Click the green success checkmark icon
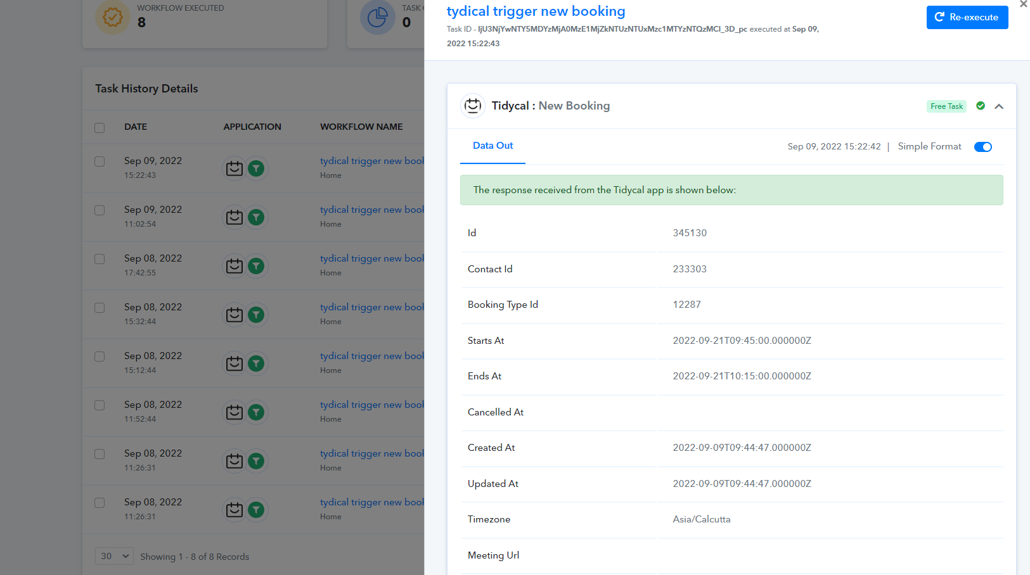The height and width of the screenshot is (575, 1030). 981,106
